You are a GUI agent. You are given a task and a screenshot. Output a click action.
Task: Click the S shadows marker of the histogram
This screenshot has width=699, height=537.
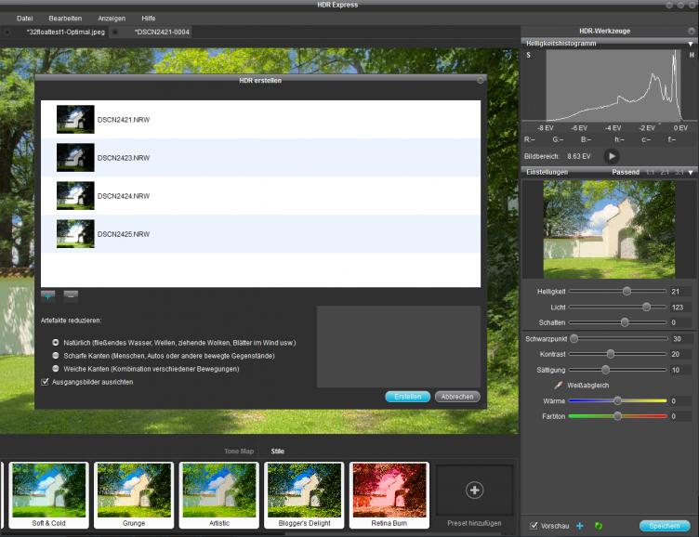[x=529, y=55]
